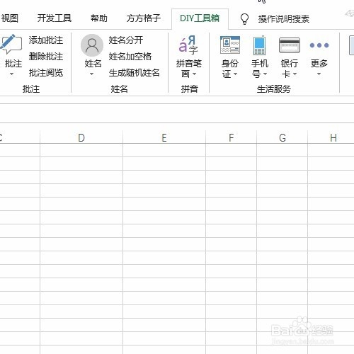Select the DIY工具箱 tab
The height and width of the screenshot is (354, 354).
pos(200,18)
